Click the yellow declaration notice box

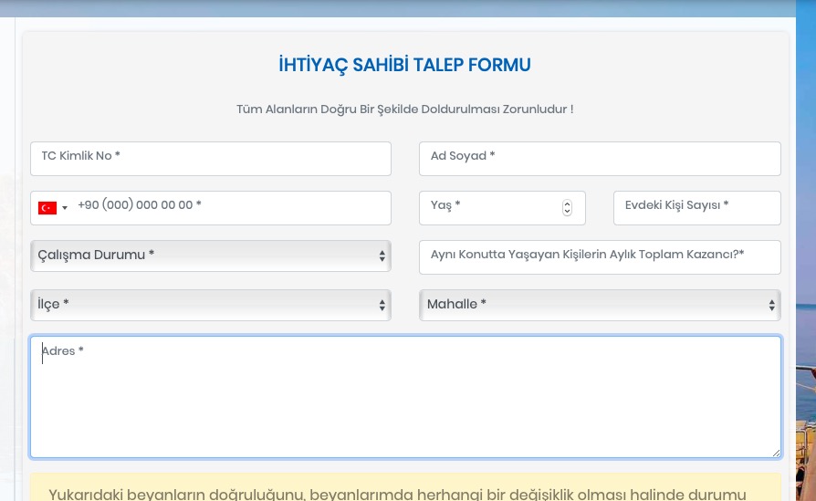point(404,488)
